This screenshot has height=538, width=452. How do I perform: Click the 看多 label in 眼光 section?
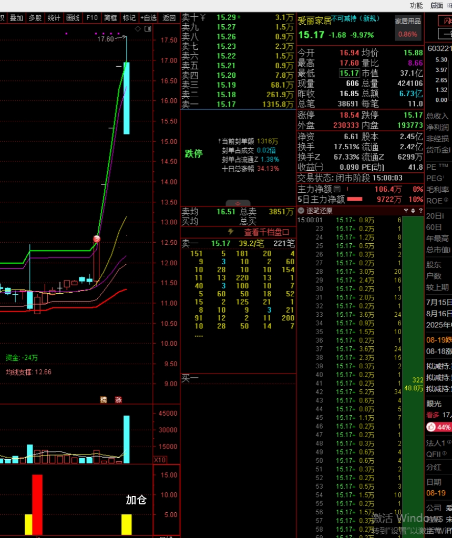[x=433, y=415]
